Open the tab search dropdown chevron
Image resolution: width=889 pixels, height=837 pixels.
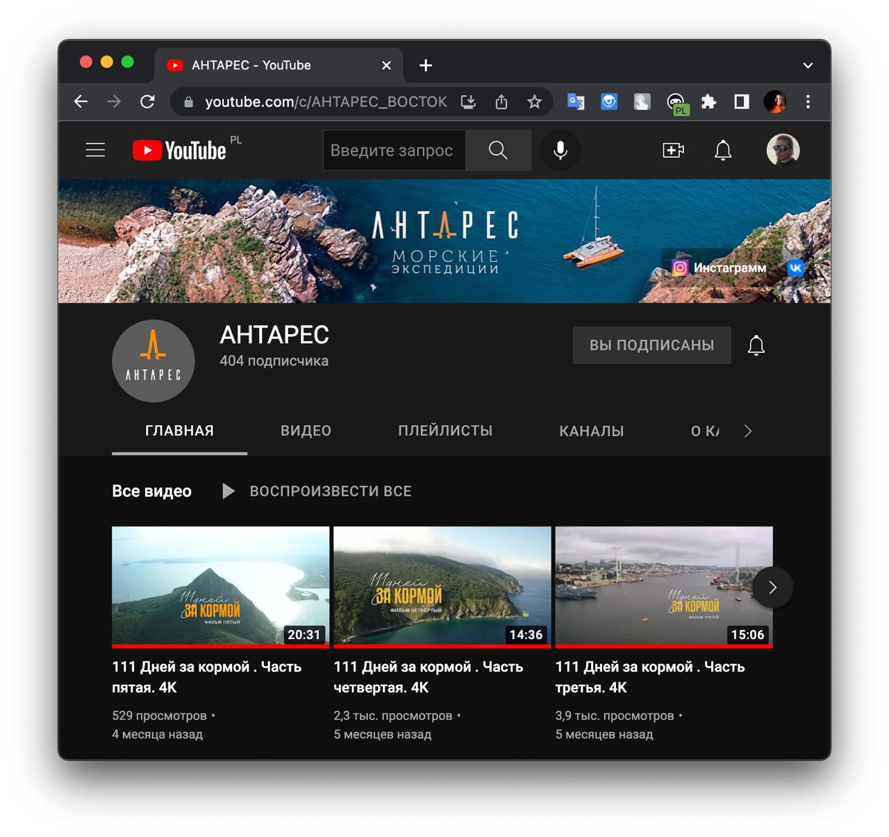tap(808, 65)
